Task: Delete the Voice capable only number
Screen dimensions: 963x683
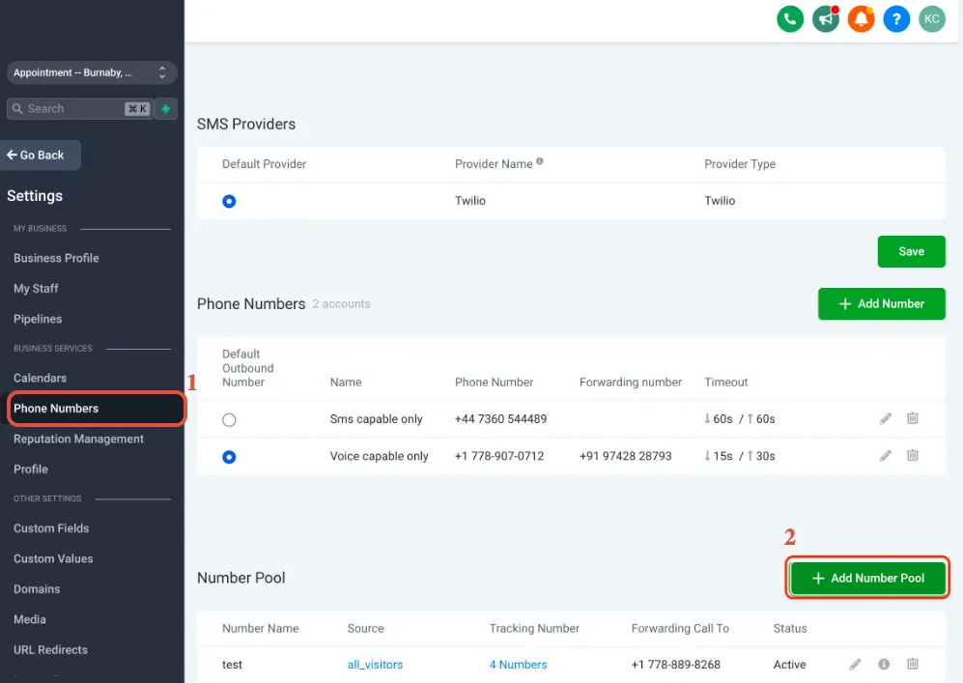Action: 913,455
